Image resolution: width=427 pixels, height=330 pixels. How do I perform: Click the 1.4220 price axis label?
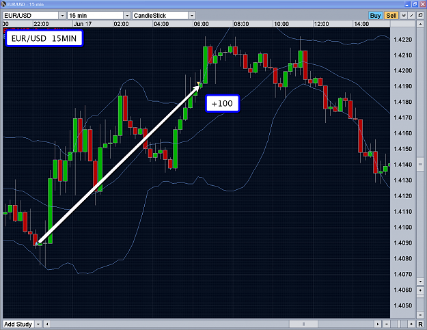[x=403, y=40]
